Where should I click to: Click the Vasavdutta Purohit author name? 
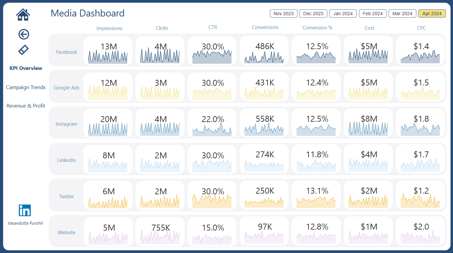tap(25, 223)
